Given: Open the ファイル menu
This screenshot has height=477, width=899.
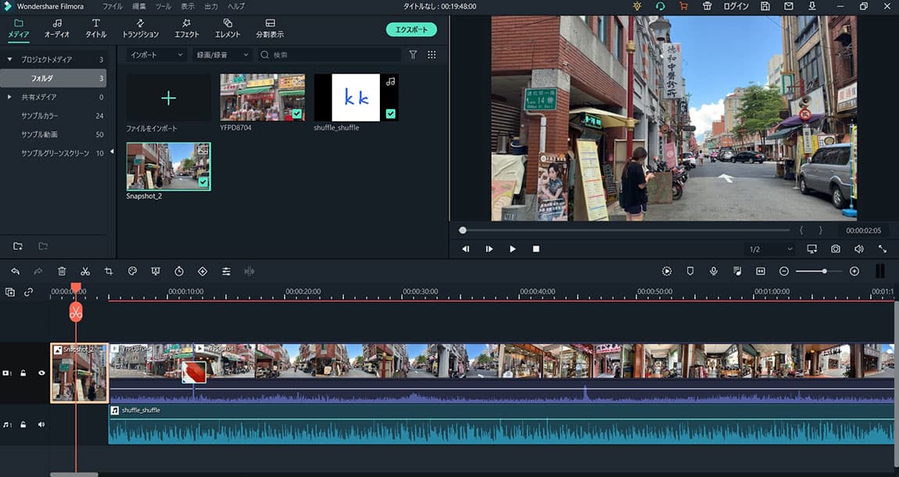Looking at the screenshot, I should pos(112,6).
